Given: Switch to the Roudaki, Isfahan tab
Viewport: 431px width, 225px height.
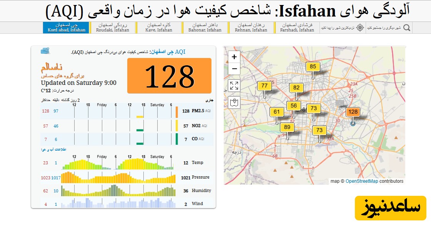Looking at the screenshot, I should 112,28.
